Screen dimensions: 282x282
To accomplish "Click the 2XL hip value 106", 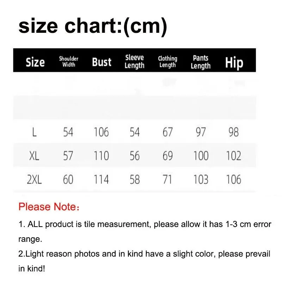I will [233, 179].
